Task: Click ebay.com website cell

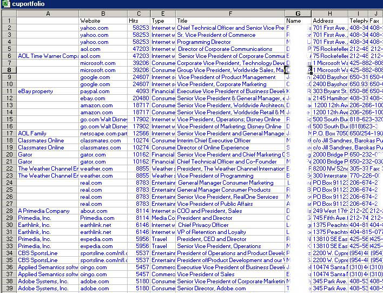Action: (103, 99)
